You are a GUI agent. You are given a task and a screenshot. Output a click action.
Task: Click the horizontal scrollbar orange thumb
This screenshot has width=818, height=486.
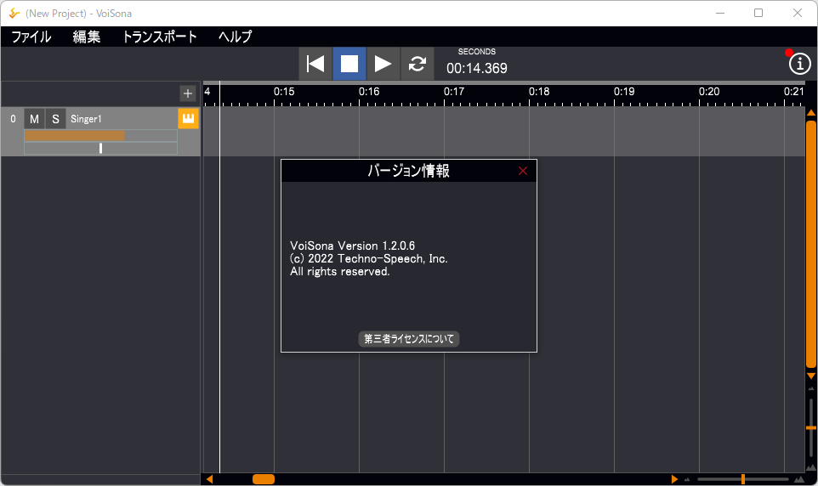pyautogui.click(x=264, y=479)
